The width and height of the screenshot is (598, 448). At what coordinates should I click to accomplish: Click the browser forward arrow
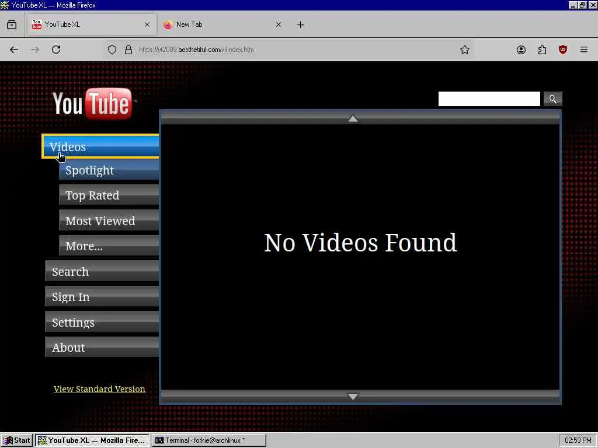coord(34,50)
